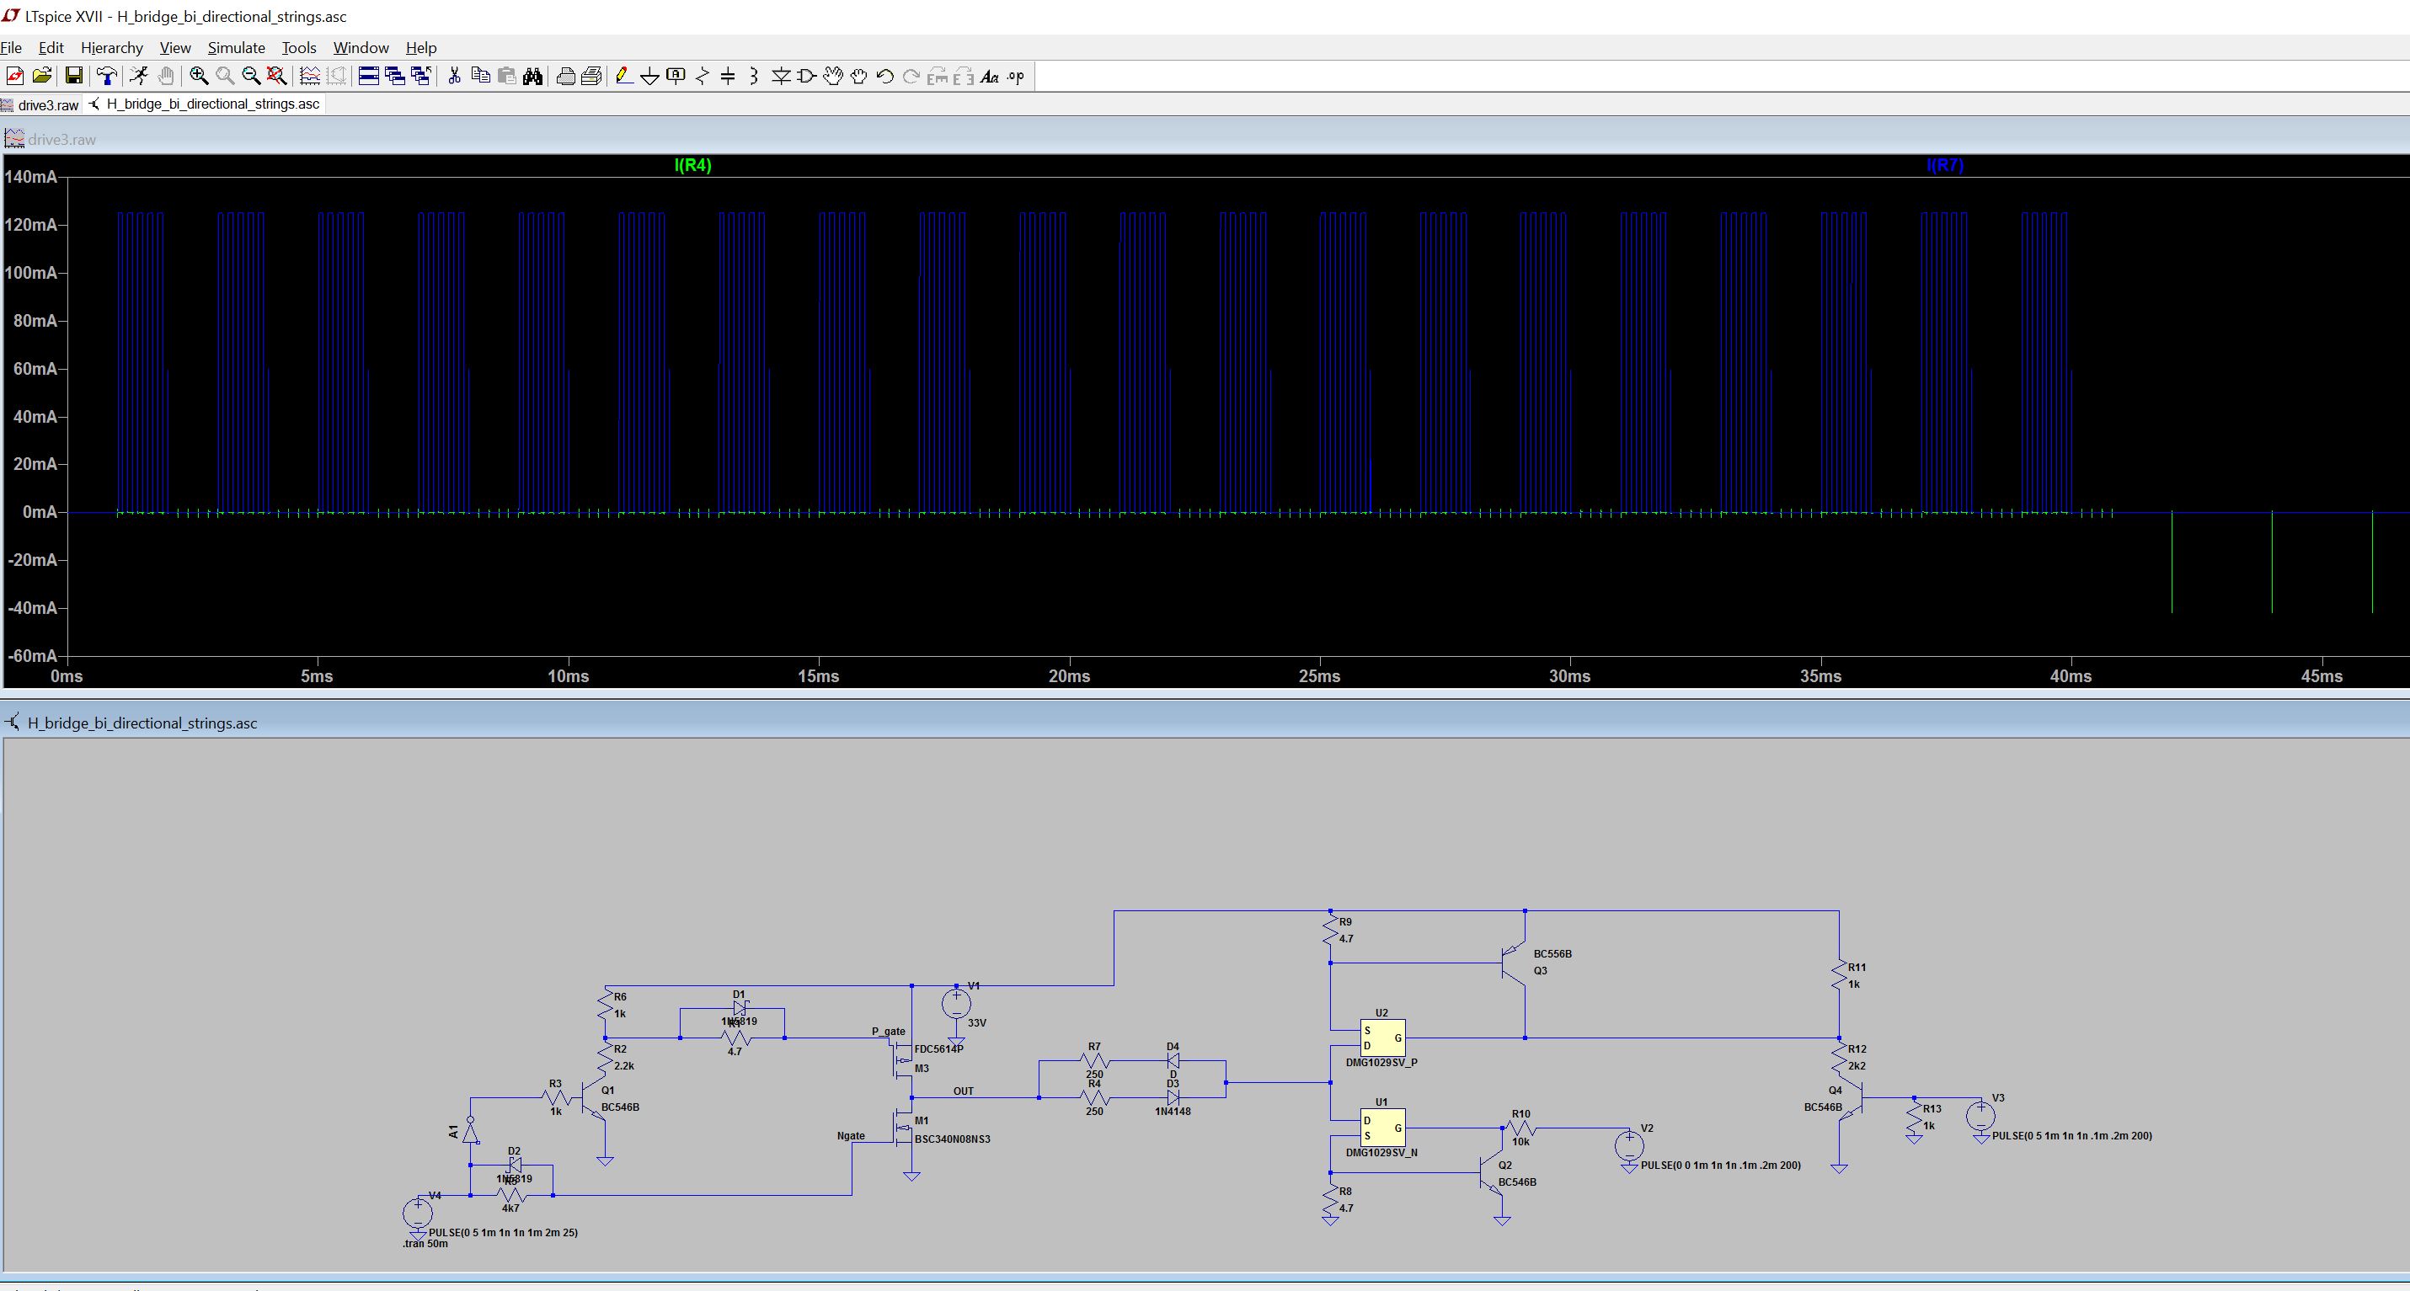Open the Component gate icon
This screenshot has height=1291, width=2410.
coord(806,77)
